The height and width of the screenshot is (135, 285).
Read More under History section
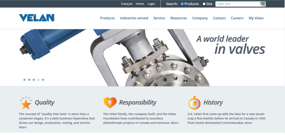248,123
